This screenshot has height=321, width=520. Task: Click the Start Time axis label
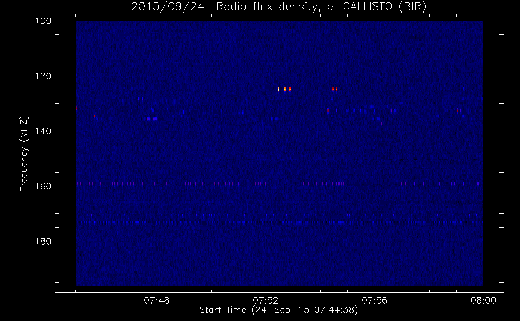tap(279, 310)
